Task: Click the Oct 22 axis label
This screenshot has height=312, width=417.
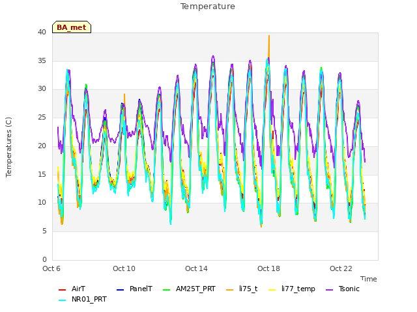Action: tap(341, 268)
